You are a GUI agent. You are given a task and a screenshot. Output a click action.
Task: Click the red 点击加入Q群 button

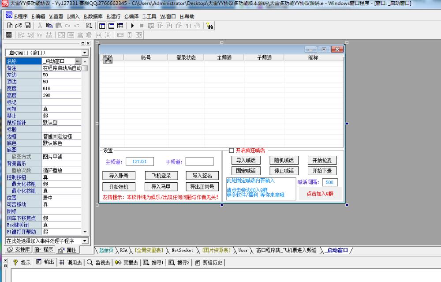(x=320, y=193)
